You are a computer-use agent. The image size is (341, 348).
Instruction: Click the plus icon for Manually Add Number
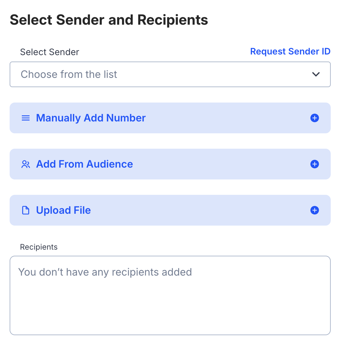[x=315, y=118]
